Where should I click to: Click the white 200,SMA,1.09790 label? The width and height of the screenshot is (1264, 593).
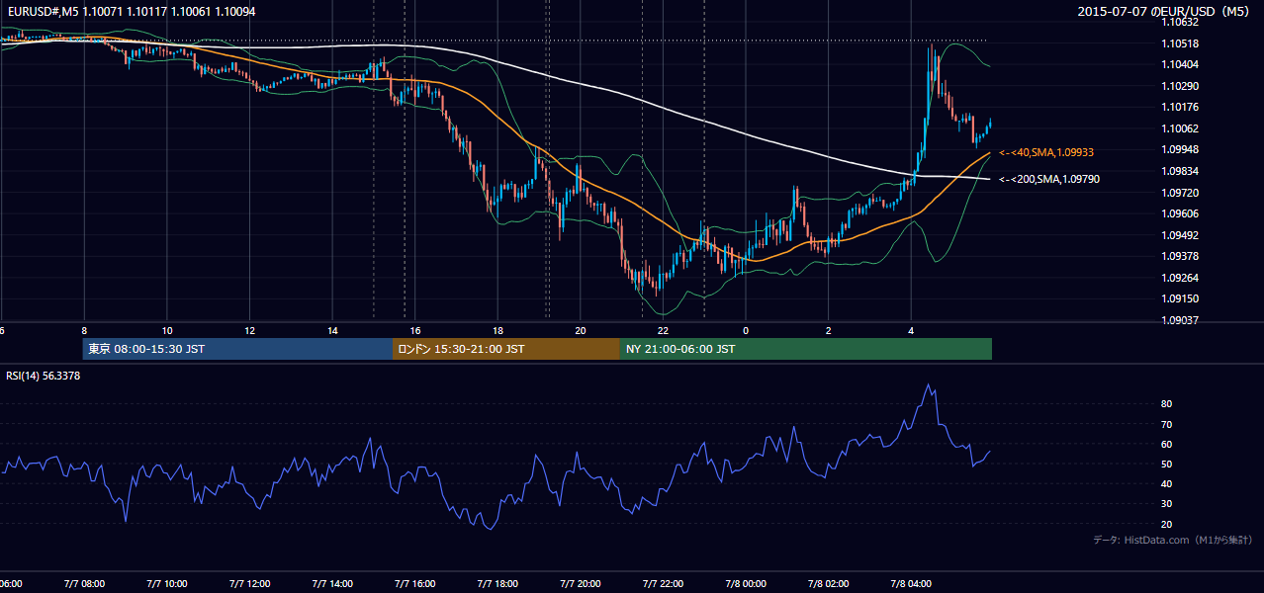click(x=1048, y=180)
